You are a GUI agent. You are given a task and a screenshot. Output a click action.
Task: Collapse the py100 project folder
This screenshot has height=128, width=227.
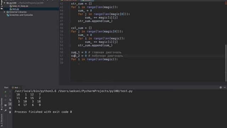click(x=5, y=3)
